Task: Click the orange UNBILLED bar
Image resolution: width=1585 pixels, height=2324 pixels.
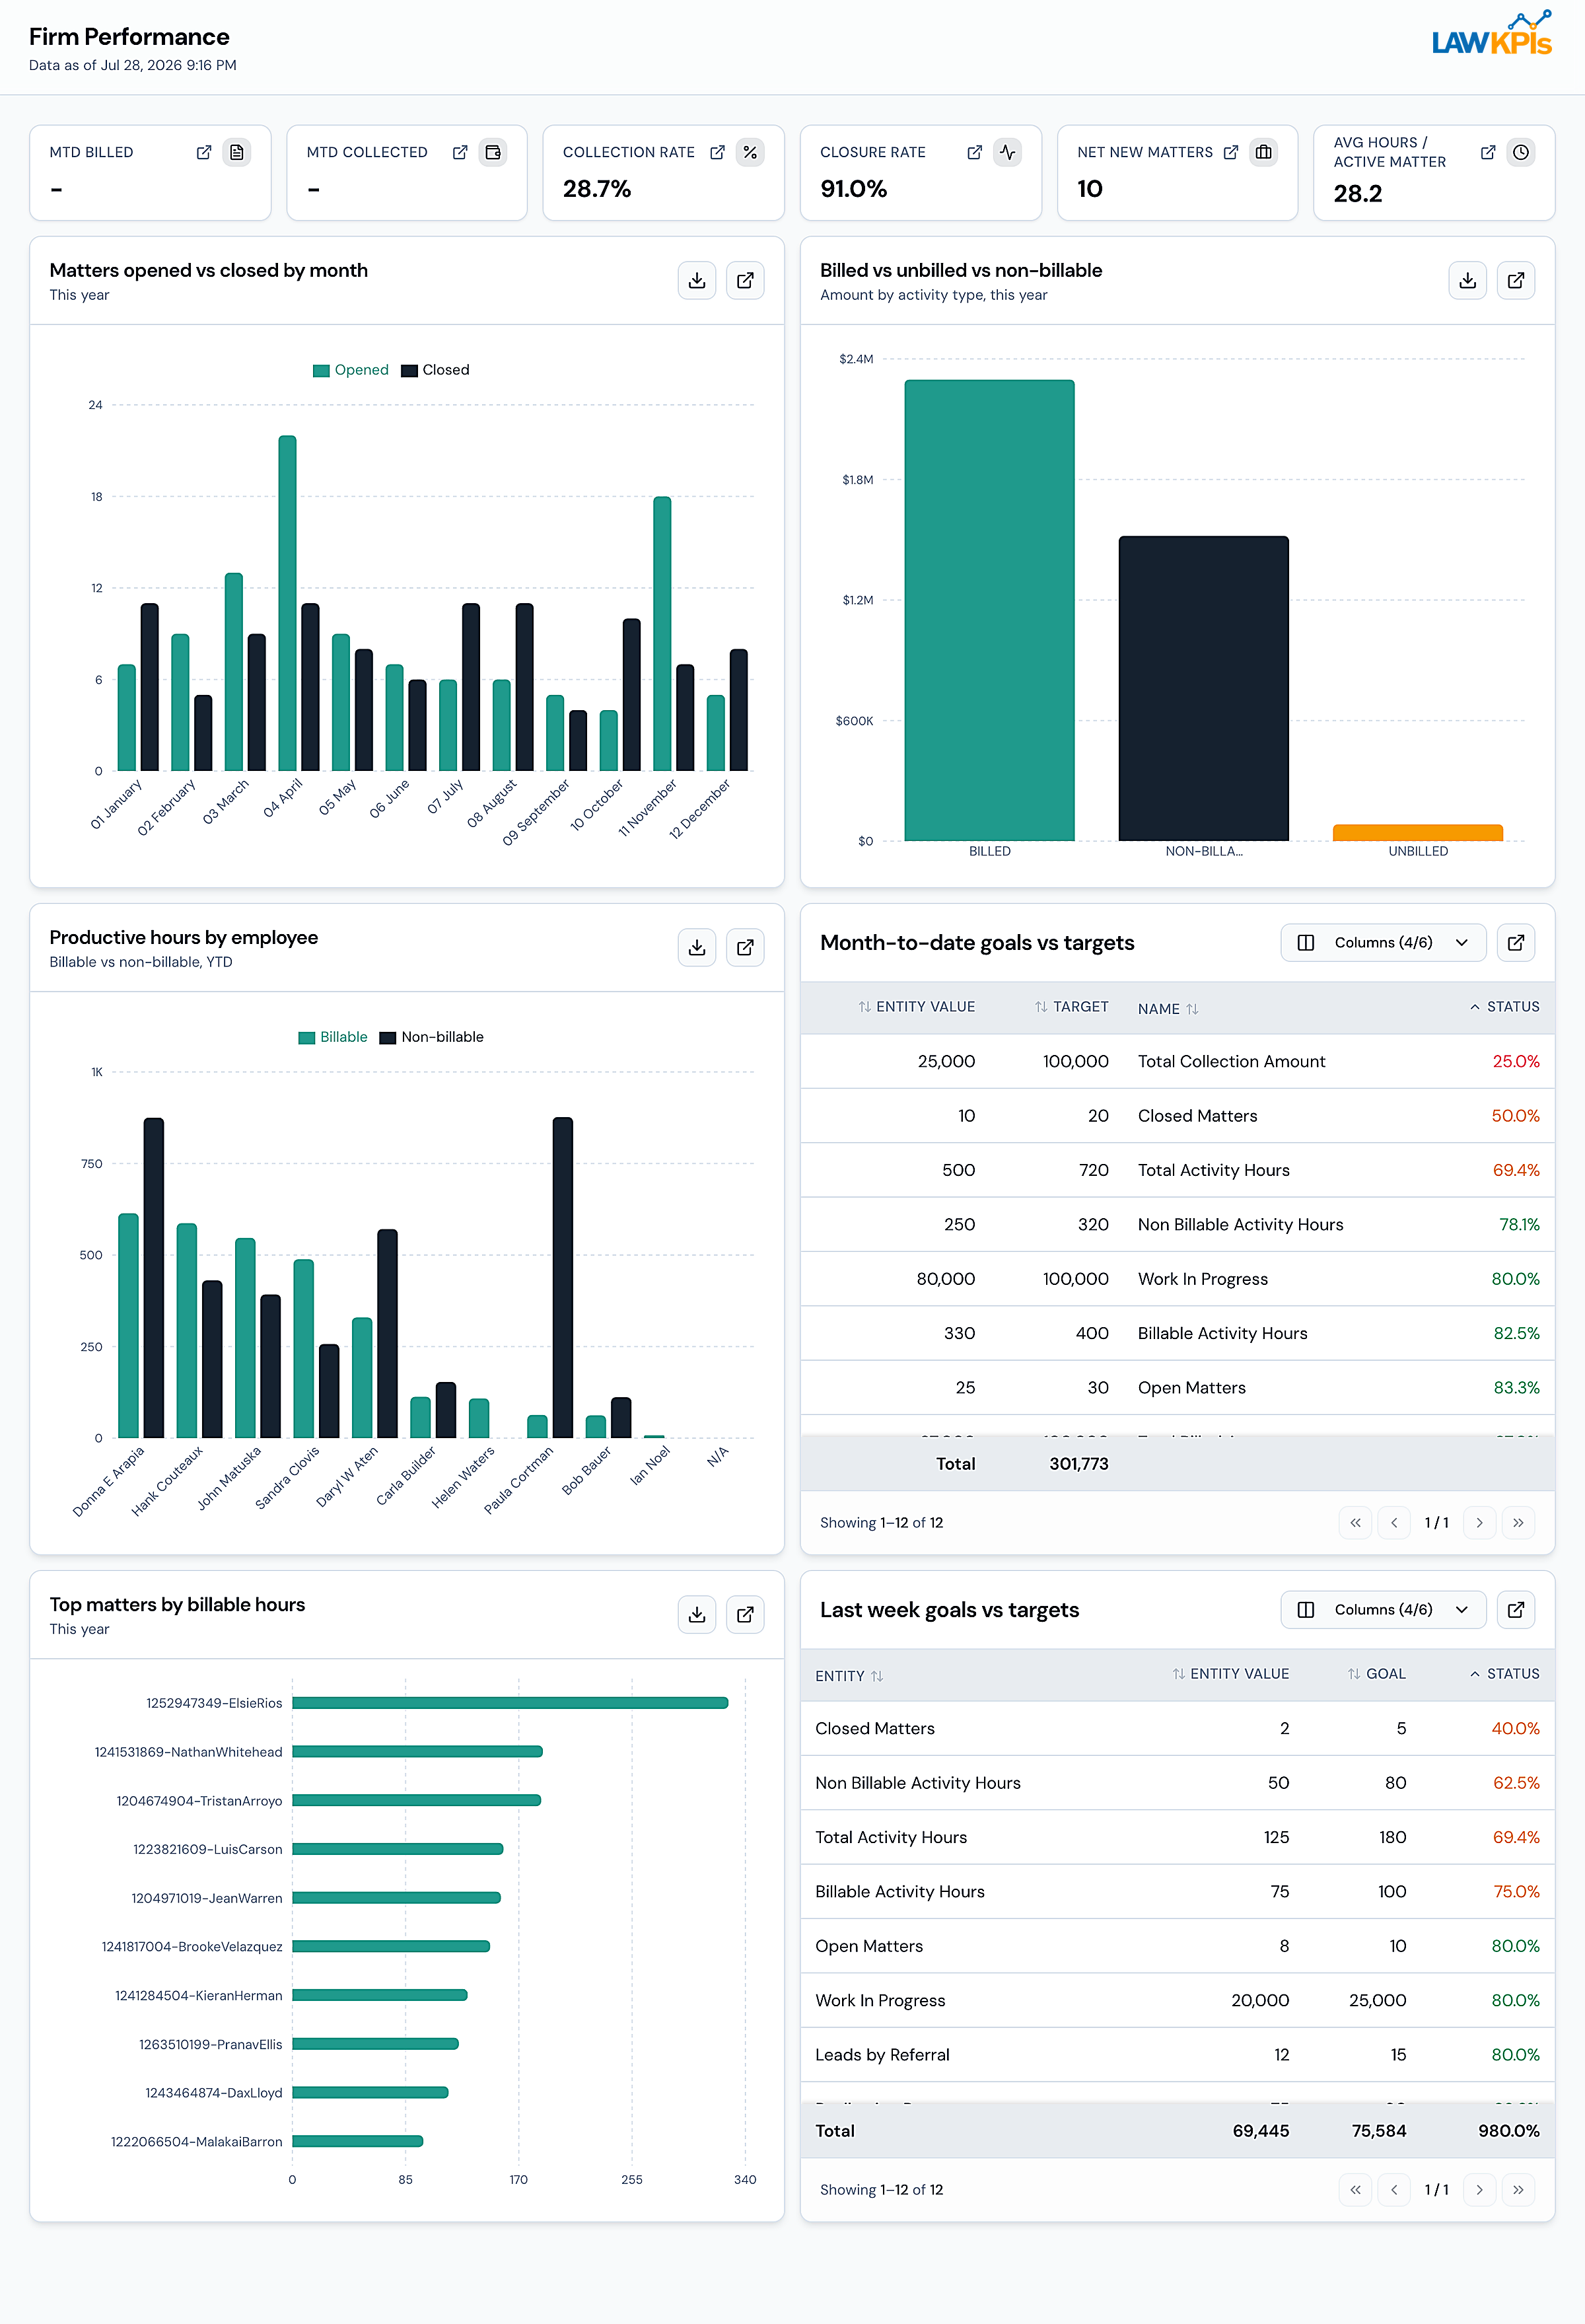Action: pyautogui.click(x=1417, y=833)
